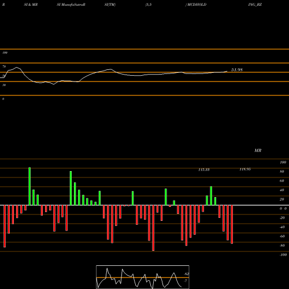The height and width of the screenshot is (289, 289).
Task: Click the peak of the RSI line
Action: click(17, 67)
